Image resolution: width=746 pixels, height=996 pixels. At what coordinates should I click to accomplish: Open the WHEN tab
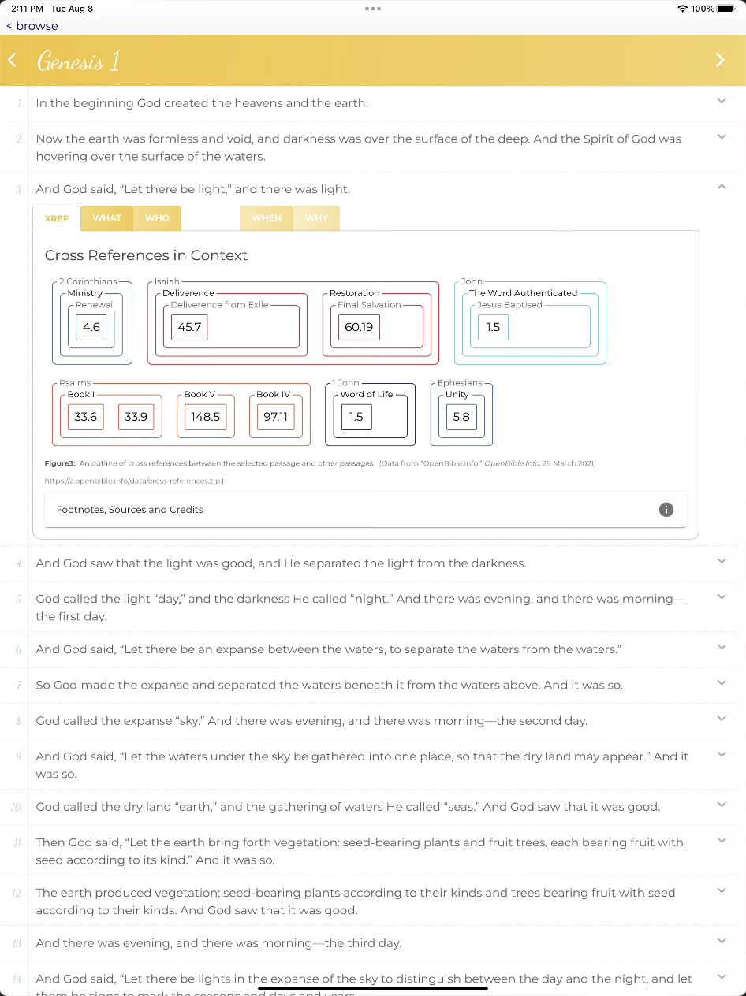[267, 218]
